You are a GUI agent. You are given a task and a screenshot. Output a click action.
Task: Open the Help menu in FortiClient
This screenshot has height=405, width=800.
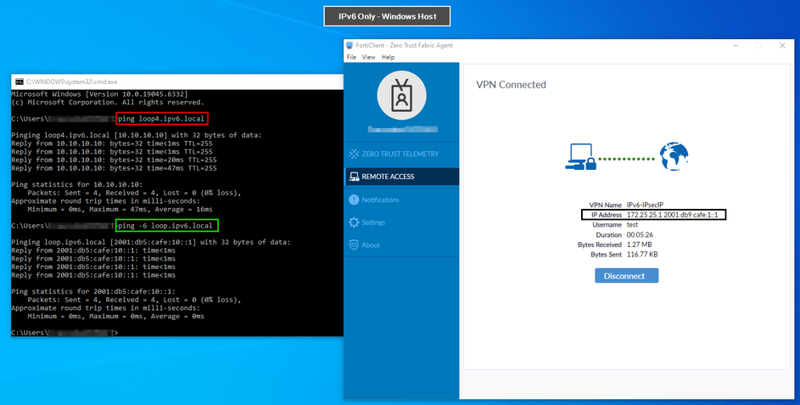tap(388, 57)
